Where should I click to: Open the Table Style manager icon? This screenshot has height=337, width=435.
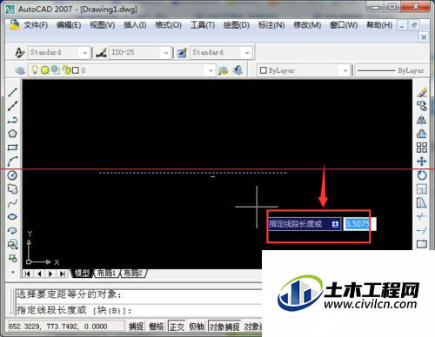point(182,53)
